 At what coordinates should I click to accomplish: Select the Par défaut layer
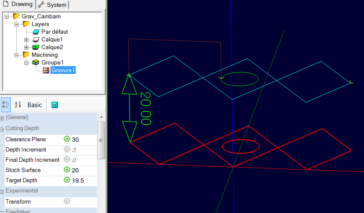[55, 32]
